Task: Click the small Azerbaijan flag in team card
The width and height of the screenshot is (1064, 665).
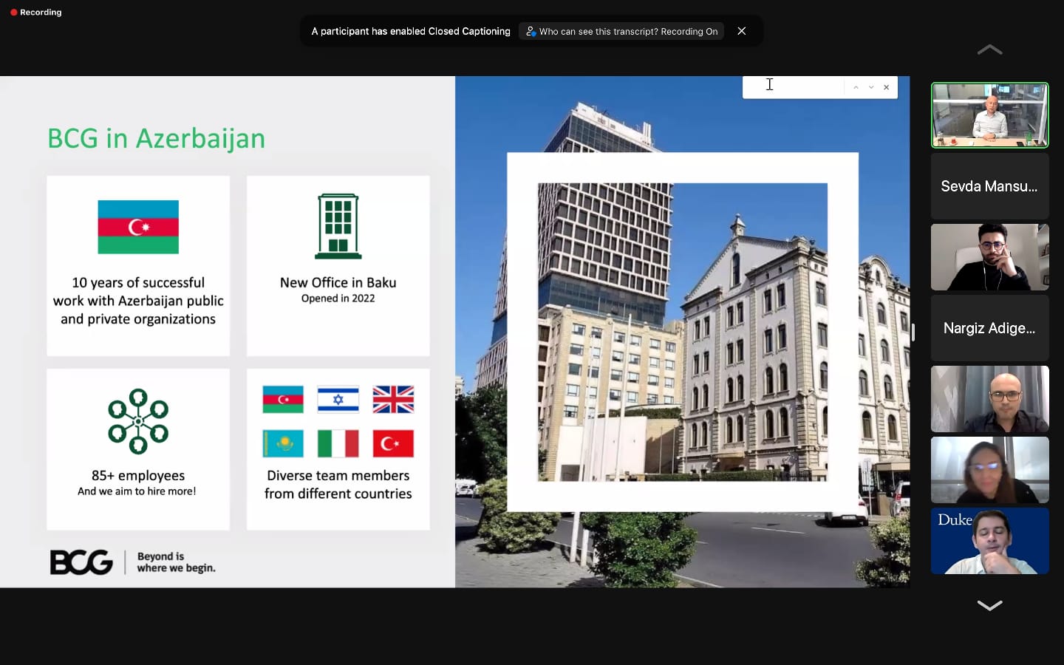Action: (x=283, y=400)
